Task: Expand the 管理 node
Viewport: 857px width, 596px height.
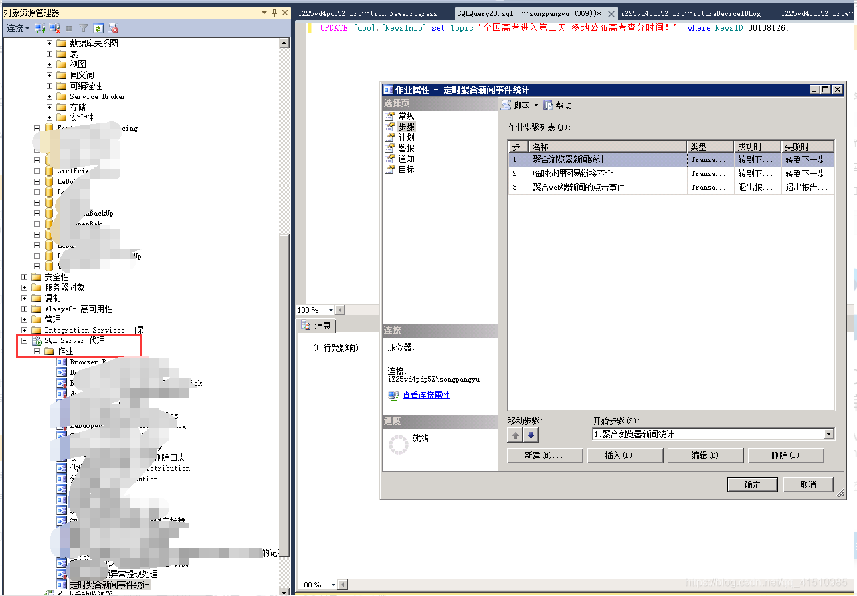Action: [24, 319]
